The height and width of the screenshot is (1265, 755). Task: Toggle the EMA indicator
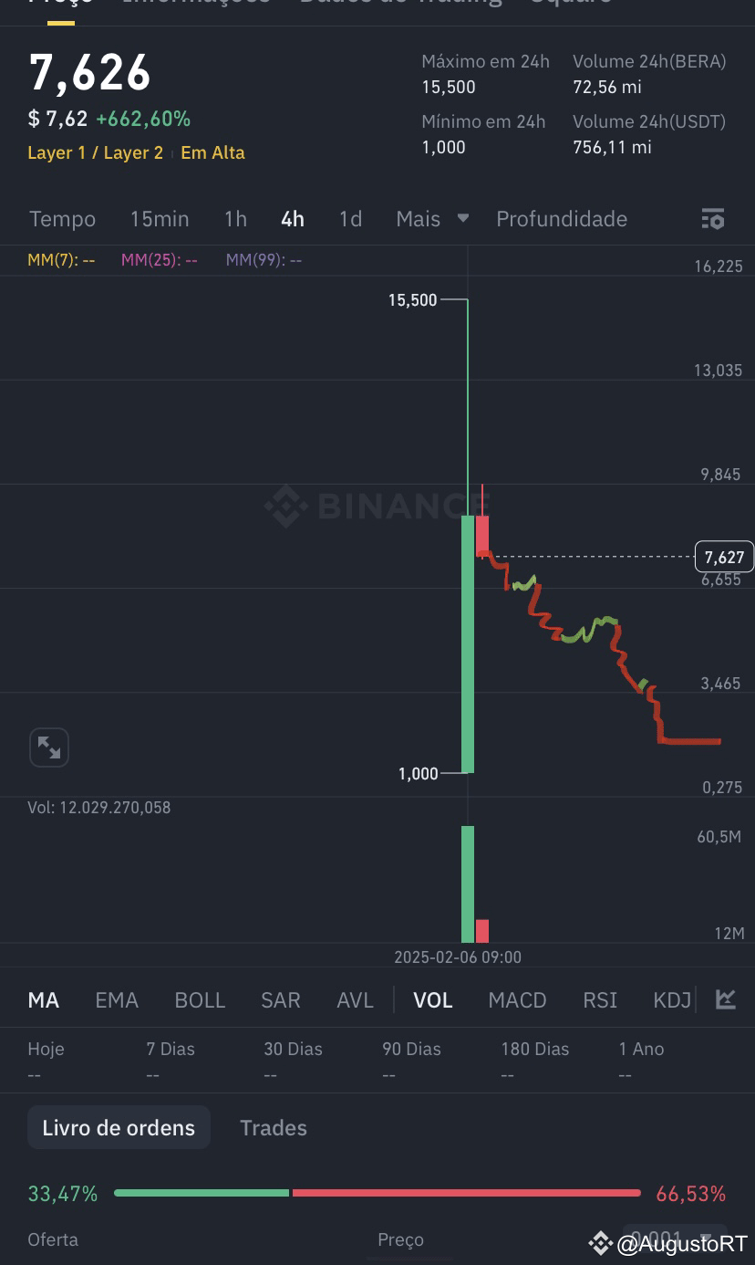click(117, 1000)
